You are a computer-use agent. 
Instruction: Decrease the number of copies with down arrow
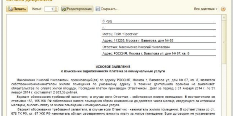[x=56, y=11]
